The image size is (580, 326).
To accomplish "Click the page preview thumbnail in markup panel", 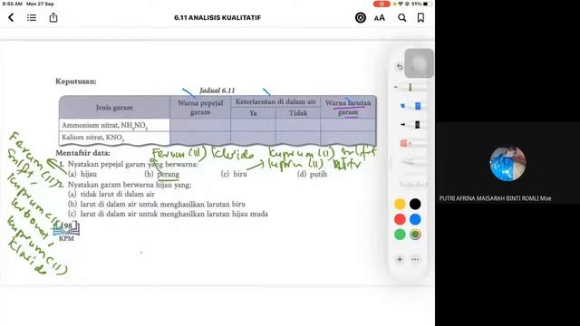I will click(419, 63).
